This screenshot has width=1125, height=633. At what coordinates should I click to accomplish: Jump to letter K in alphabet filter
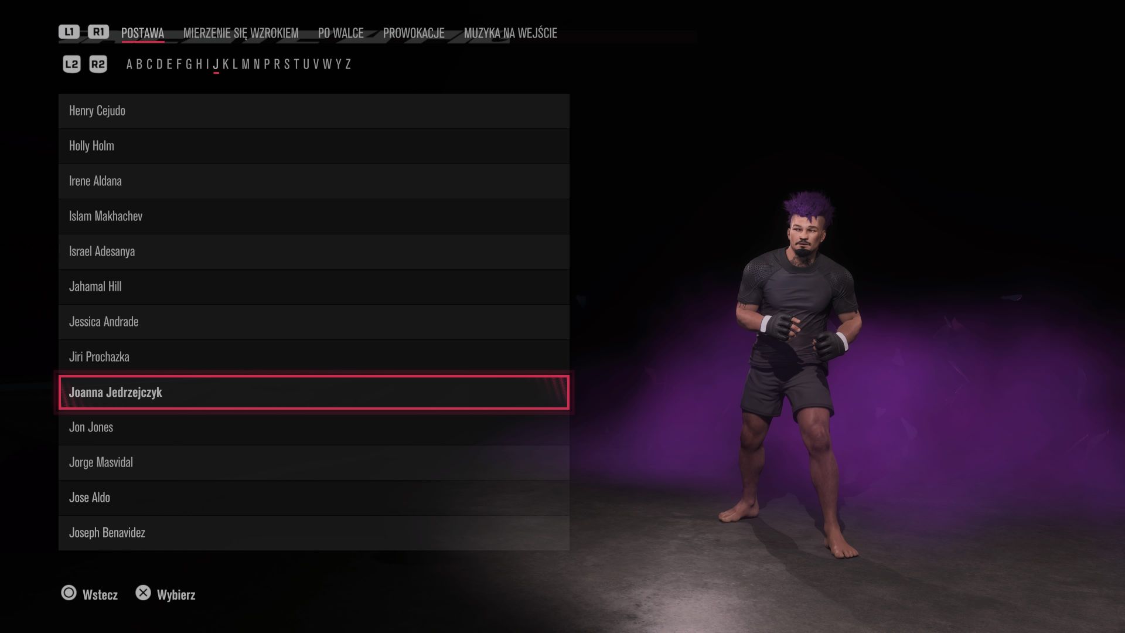coord(226,64)
